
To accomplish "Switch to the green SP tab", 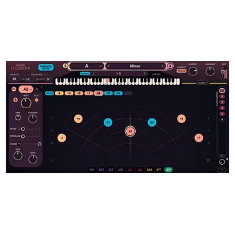I will (169, 170).
